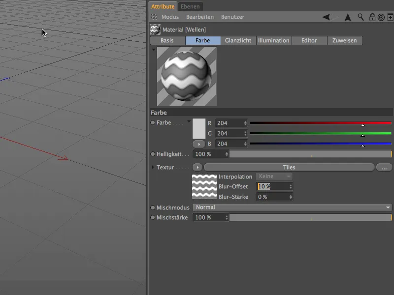Image resolution: width=394 pixels, height=295 pixels.
Task: Open new attribute manager icon
Action: [390, 17]
